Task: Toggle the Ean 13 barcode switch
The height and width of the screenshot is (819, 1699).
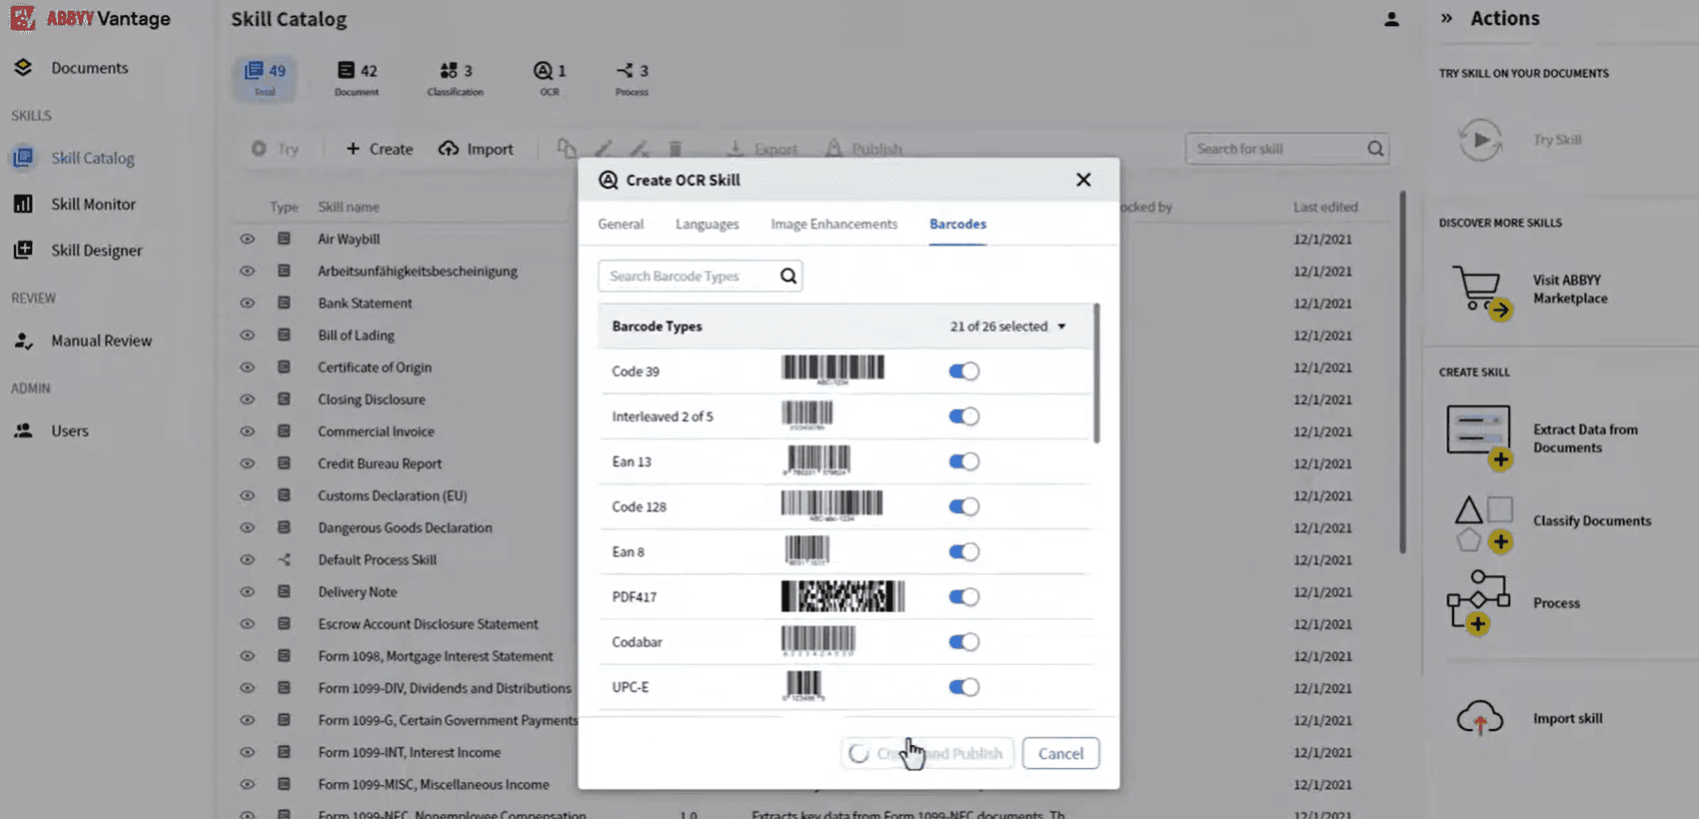Action: (963, 461)
